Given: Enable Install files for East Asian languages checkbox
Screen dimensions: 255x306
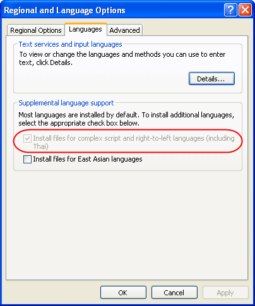Looking at the screenshot, I should point(27,159).
